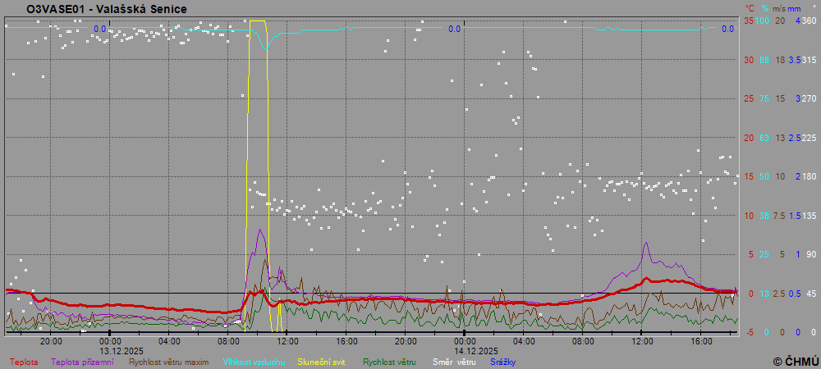Click the cyan Vlhkost vzduchu legend entry
821x369 pixels.
click(253, 361)
